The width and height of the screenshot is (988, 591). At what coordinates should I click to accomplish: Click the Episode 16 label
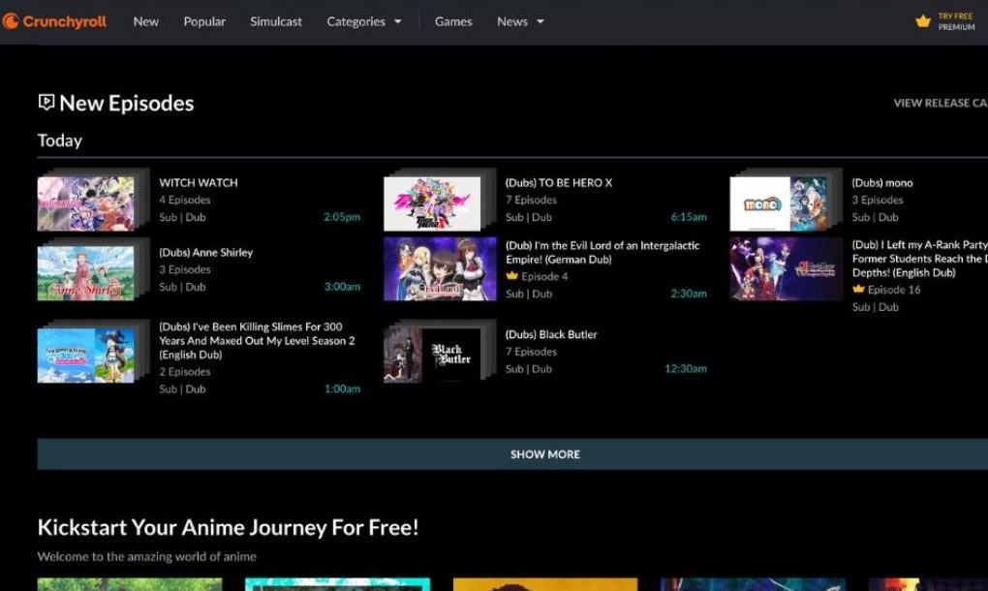click(894, 290)
